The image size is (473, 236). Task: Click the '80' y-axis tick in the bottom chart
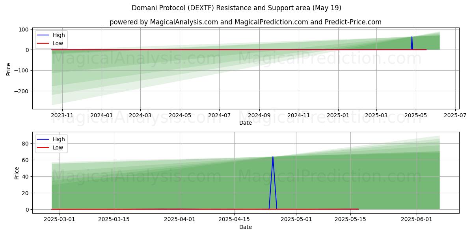26,144
